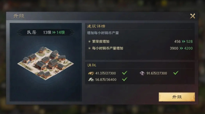Viewport: 205px width, 114px height.
Task: Click the 91.6万/27300 iron cost text
Action: (x=157, y=73)
